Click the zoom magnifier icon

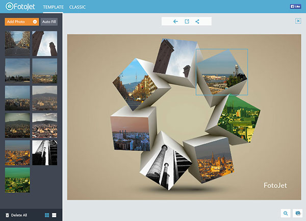(x=286, y=213)
